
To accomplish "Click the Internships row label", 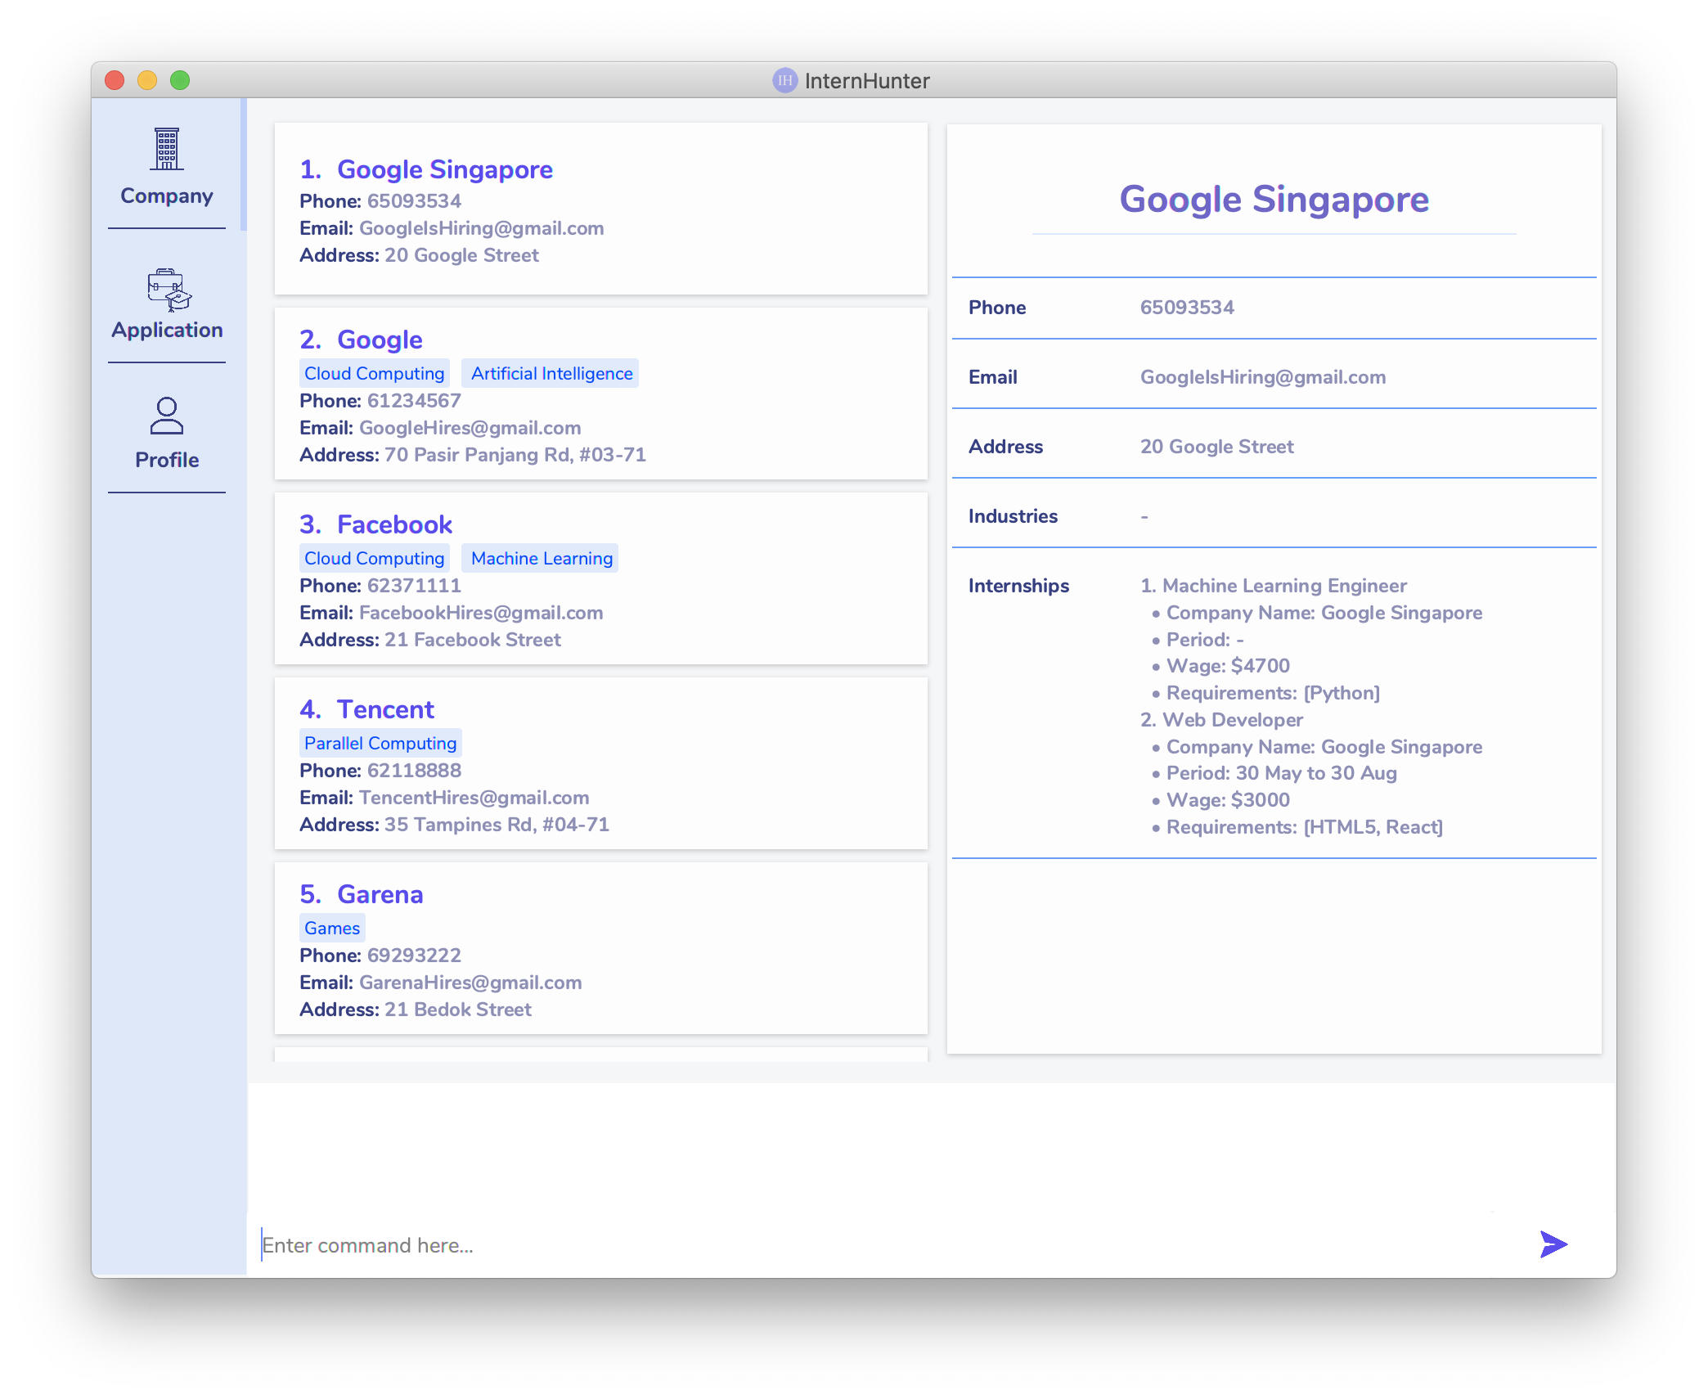I will [x=1018, y=586].
